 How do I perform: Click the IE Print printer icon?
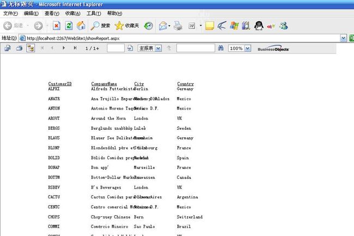click(178, 26)
